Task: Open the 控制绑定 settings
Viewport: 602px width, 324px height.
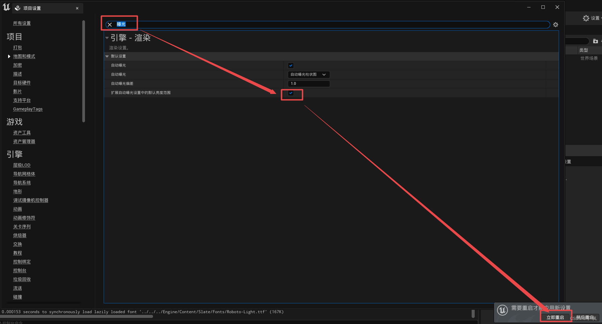Action: click(22, 262)
